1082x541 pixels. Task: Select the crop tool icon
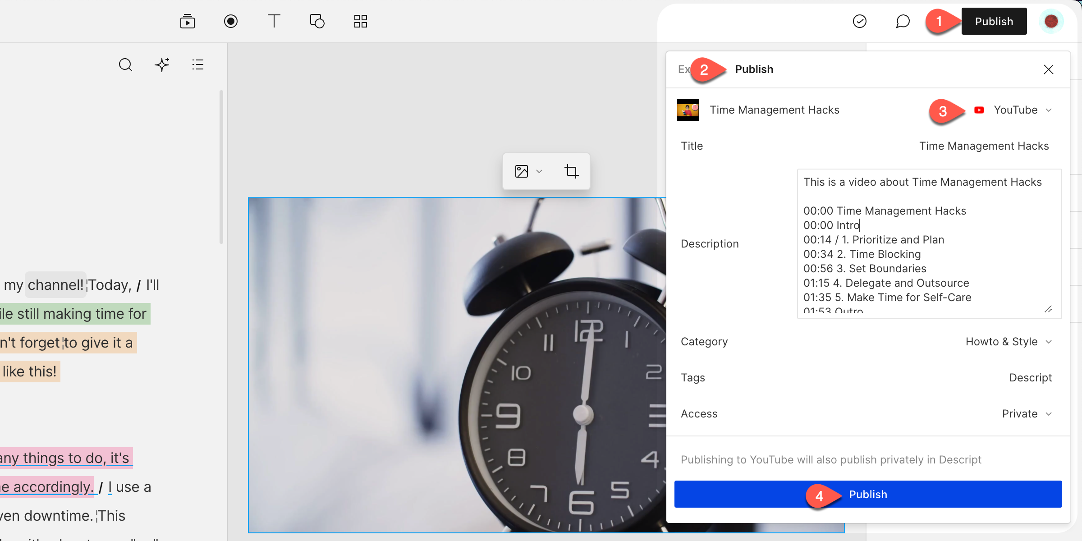571,171
